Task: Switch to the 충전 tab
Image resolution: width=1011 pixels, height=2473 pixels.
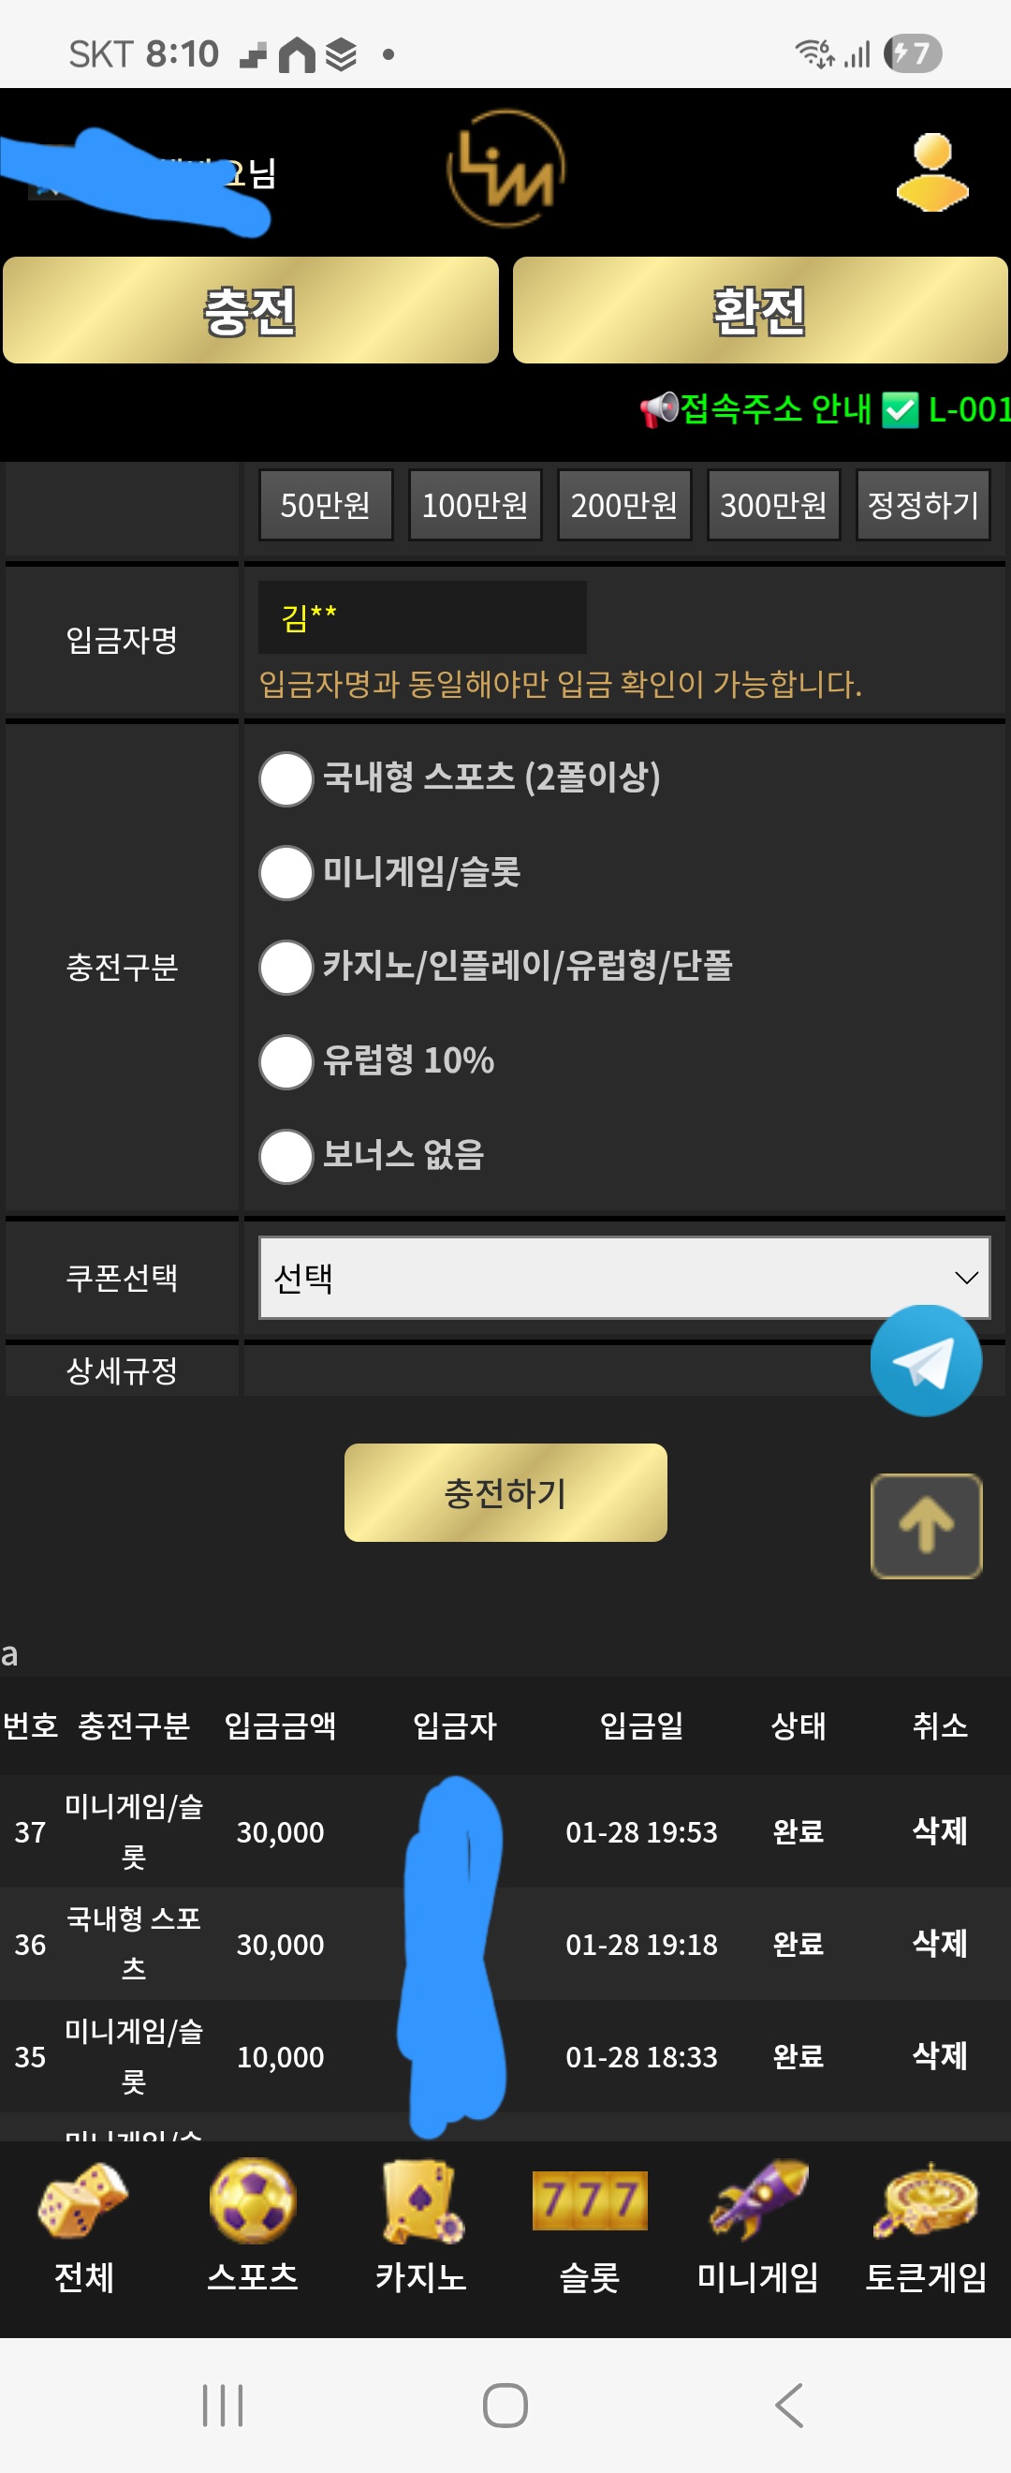Action: [250, 310]
